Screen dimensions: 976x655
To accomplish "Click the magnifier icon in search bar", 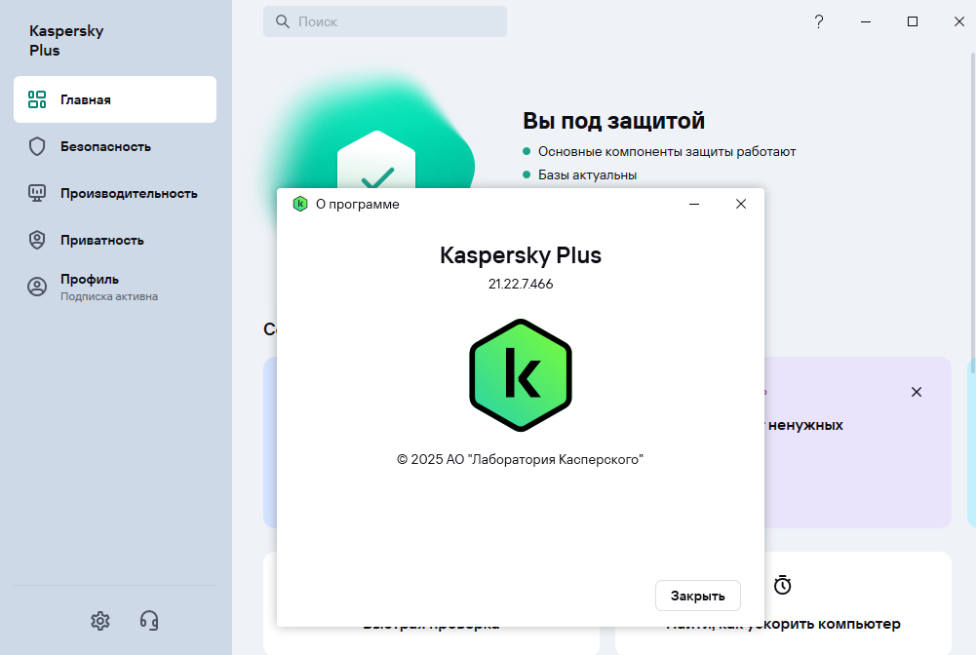I will (283, 21).
